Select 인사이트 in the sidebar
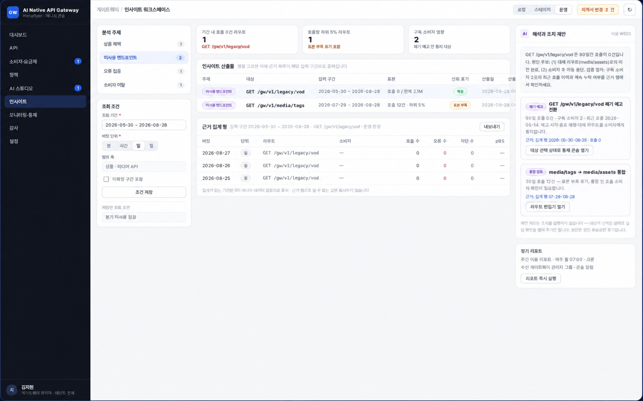643x401 pixels. pos(45,102)
